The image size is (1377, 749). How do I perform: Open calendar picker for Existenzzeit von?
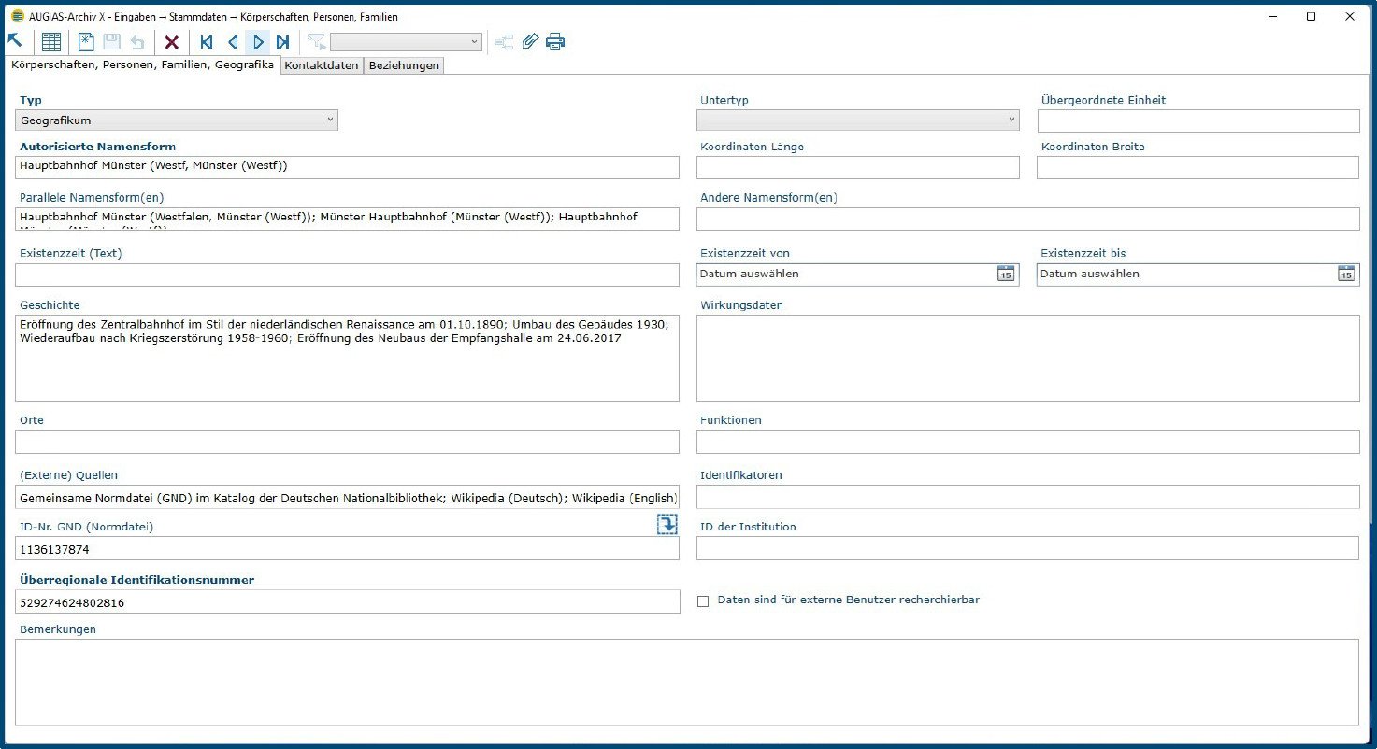click(1005, 274)
